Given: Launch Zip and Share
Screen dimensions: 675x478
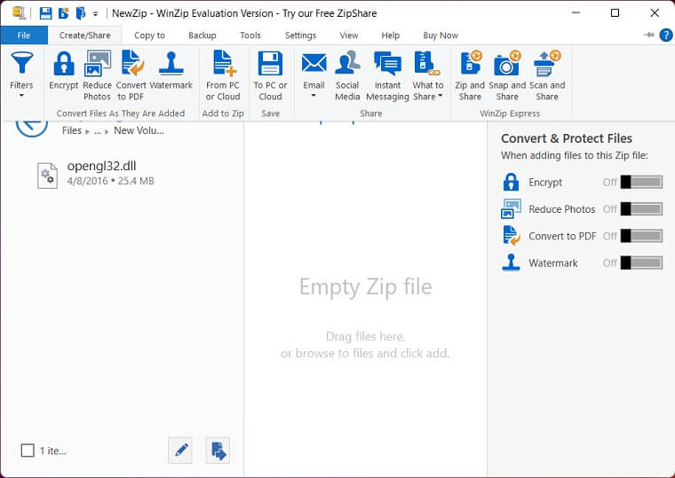Looking at the screenshot, I should (470, 76).
